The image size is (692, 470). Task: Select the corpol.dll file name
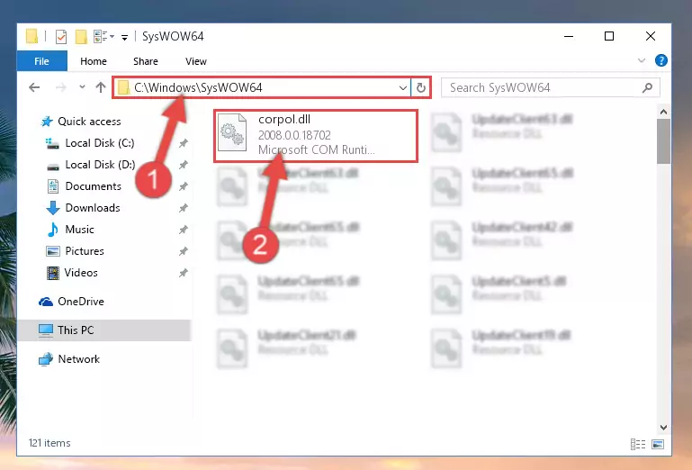pos(284,119)
